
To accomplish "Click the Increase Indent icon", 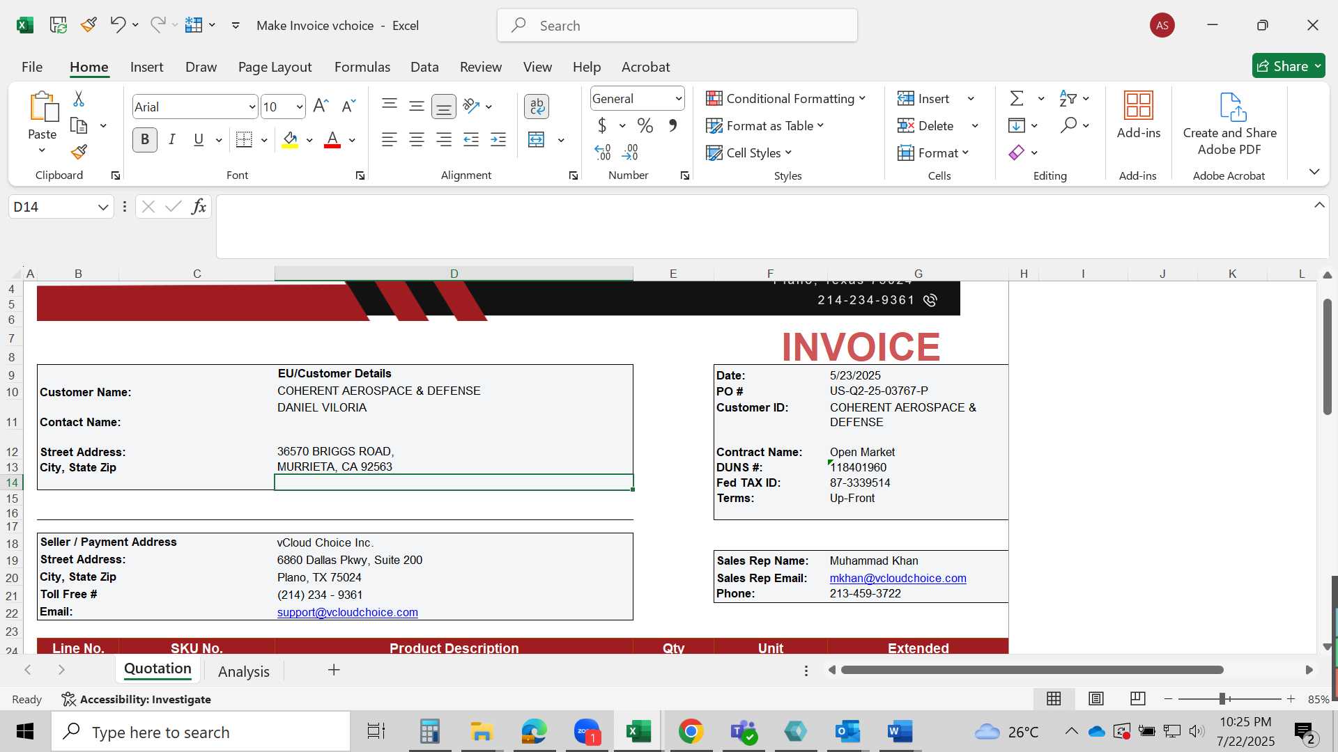I will click(498, 140).
